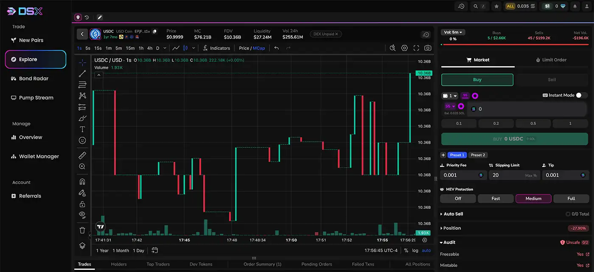594x272 pixels.
Task: Toggle drawings visibility eye icon
Action: coord(82,214)
